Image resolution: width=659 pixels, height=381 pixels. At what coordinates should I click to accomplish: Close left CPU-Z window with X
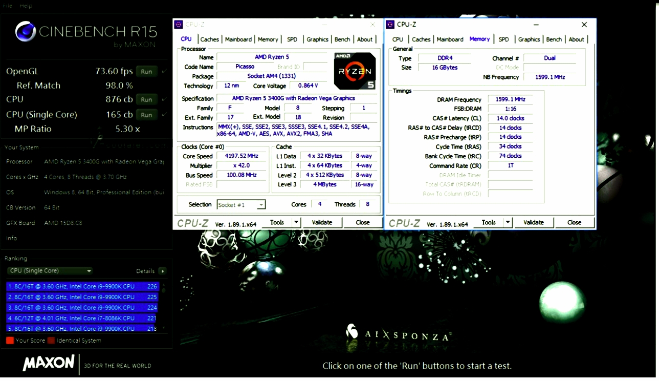pyautogui.click(x=372, y=25)
